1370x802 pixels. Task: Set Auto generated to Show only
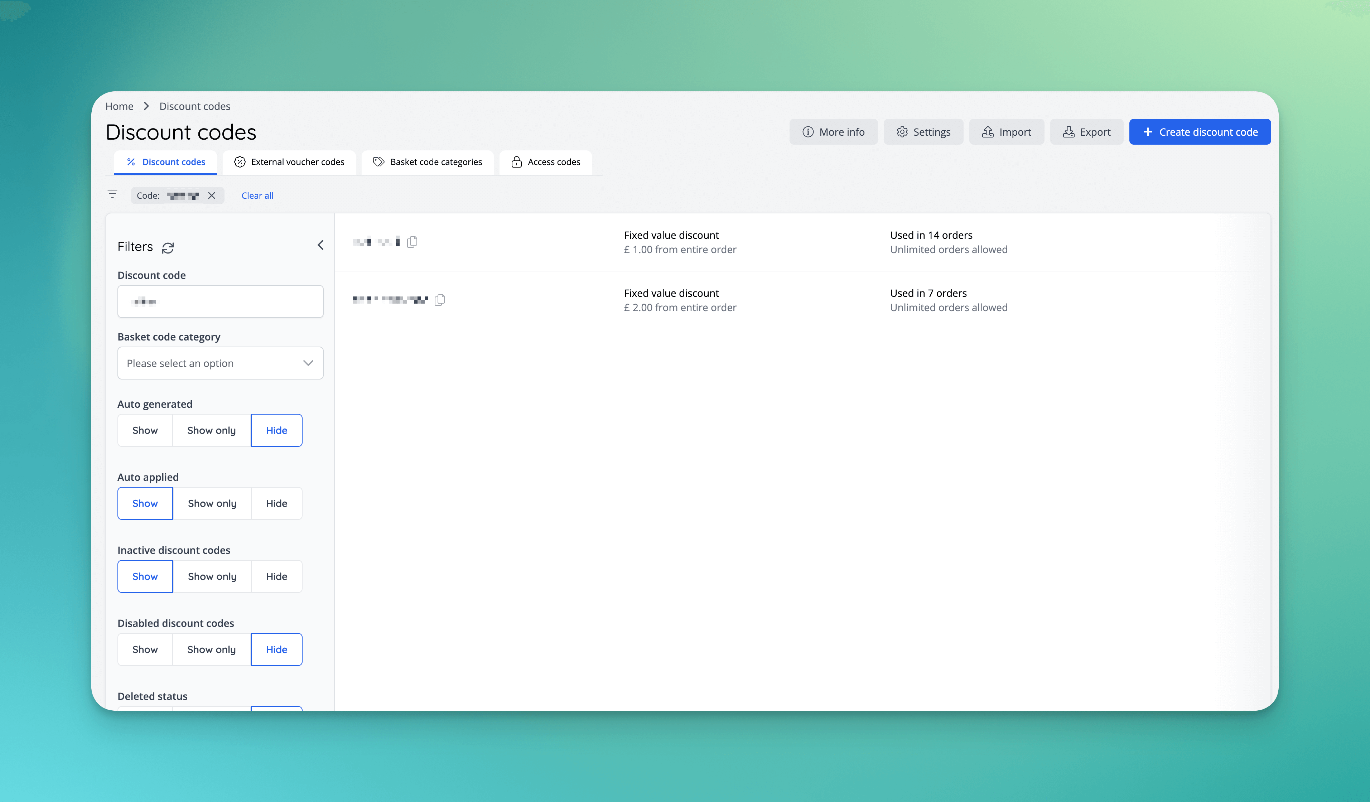[212, 431]
